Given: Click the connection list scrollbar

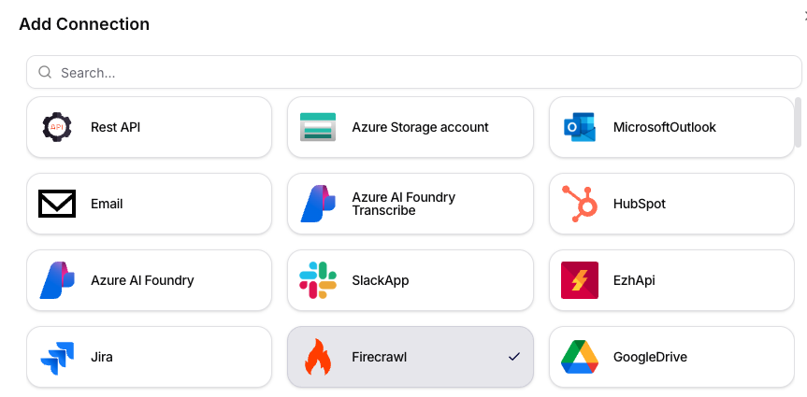Looking at the screenshot, I should [x=798, y=122].
